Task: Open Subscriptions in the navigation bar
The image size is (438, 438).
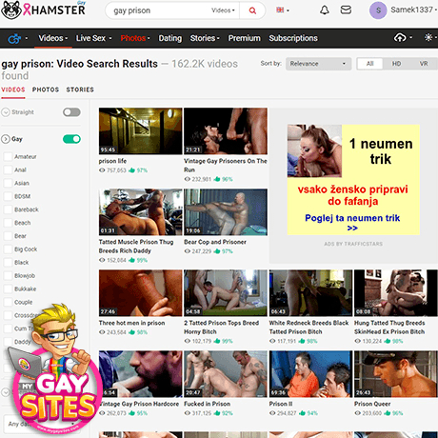Action: pos(293,38)
